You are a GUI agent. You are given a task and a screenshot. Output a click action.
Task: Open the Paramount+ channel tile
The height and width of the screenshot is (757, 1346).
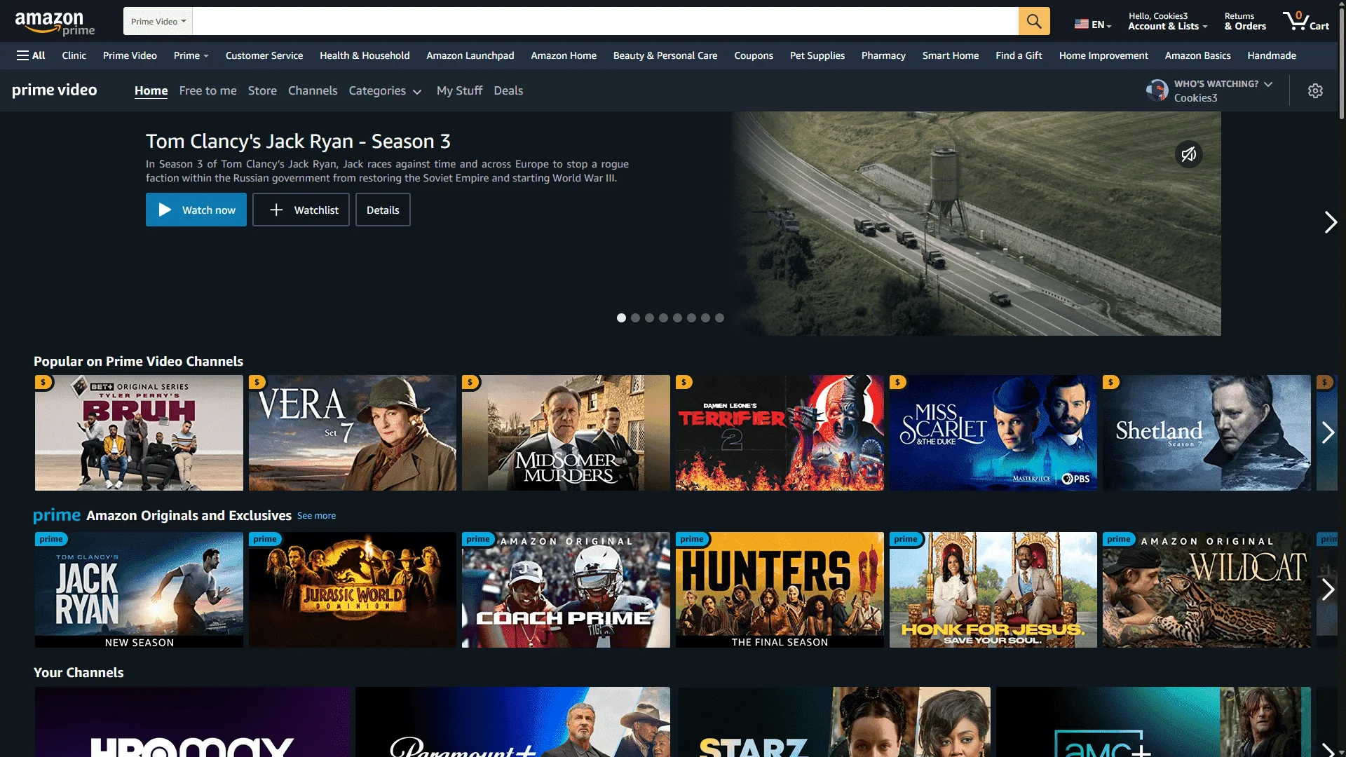tap(512, 722)
